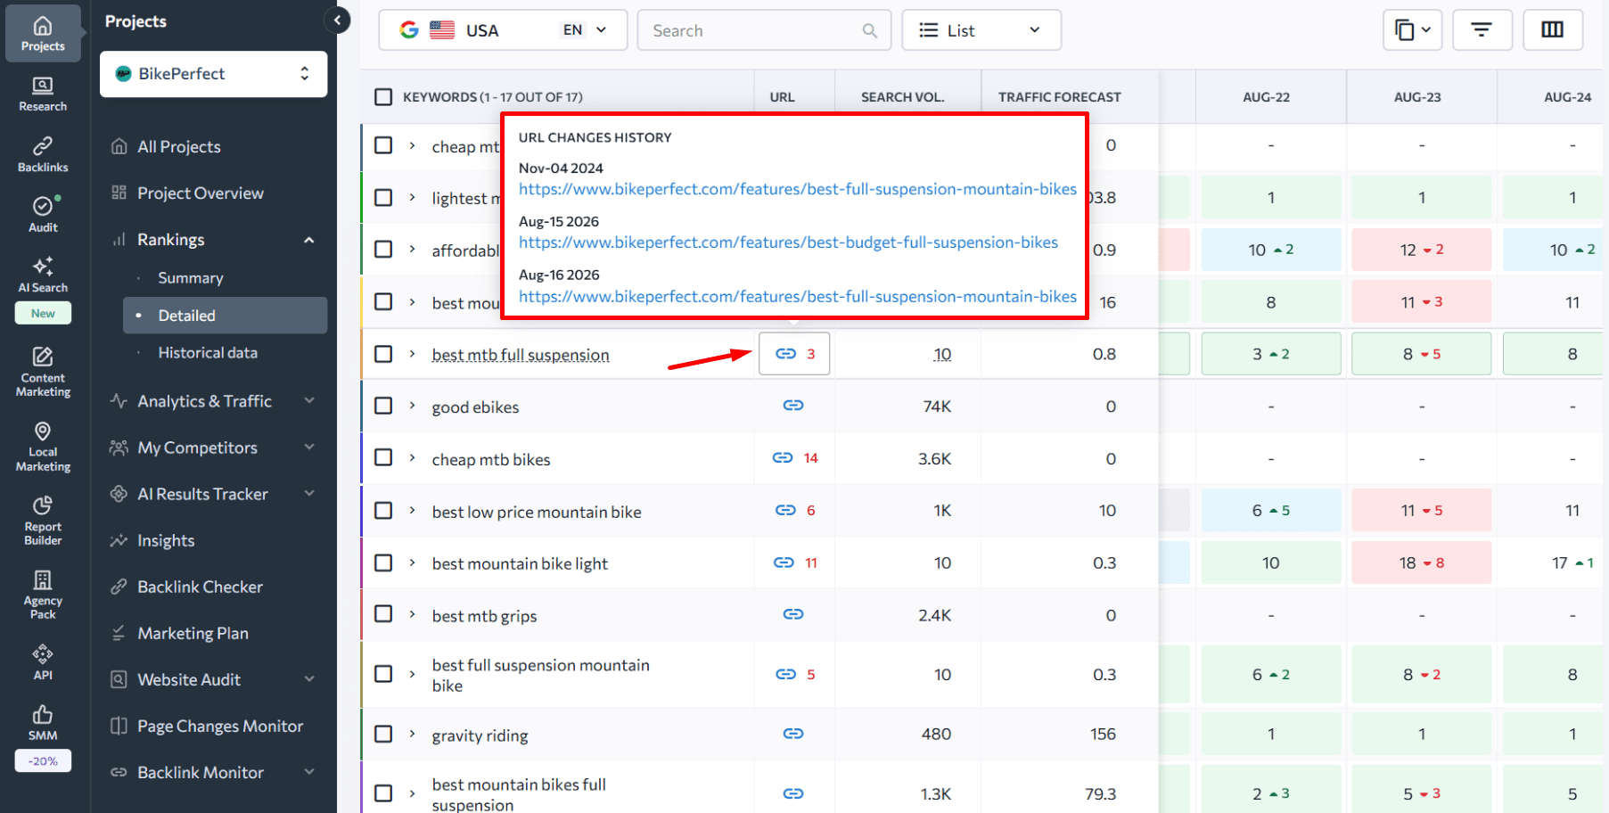Click URL link icon for best mountain bike light
This screenshot has height=813, width=1609.
pyautogui.click(x=784, y=563)
